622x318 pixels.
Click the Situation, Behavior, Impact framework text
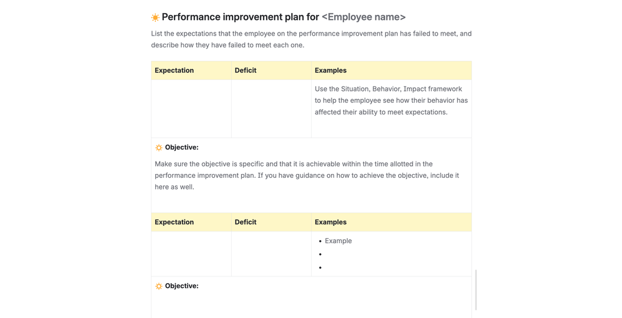click(391, 100)
